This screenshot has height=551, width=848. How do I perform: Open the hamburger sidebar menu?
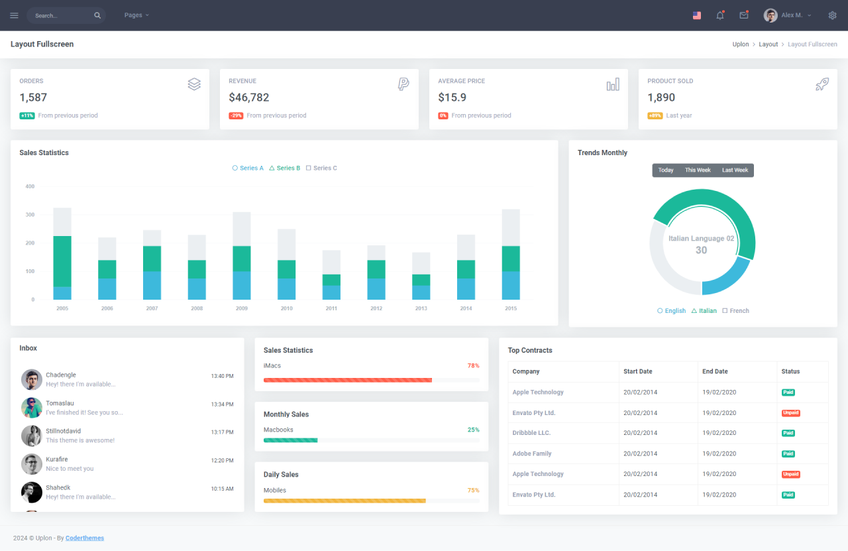coord(14,15)
